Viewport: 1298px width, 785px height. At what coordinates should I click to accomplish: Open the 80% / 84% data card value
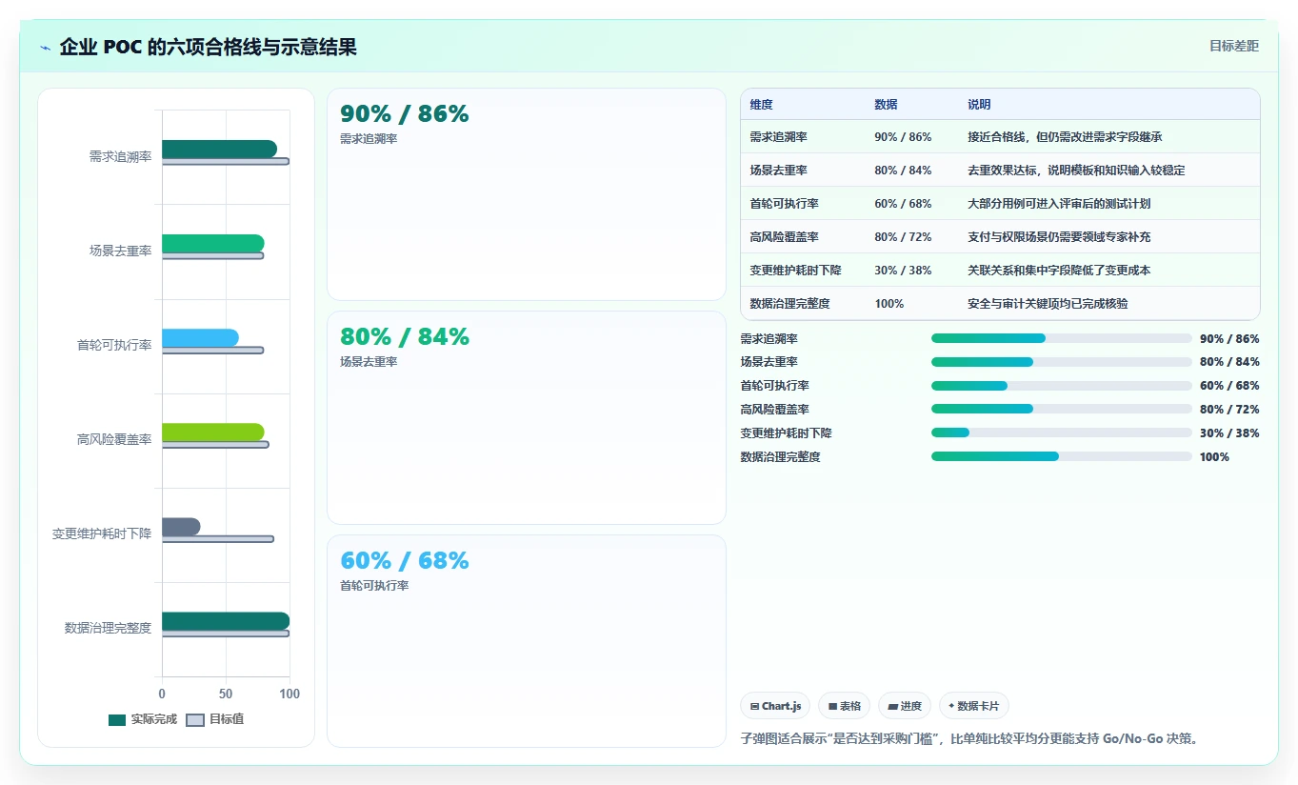pos(405,337)
